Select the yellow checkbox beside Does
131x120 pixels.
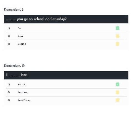point(117,36)
